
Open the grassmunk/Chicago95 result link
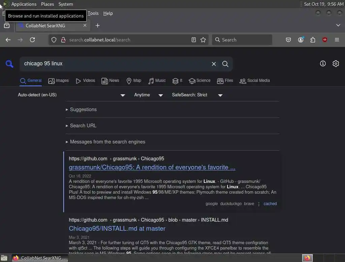[x=152, y=167]
